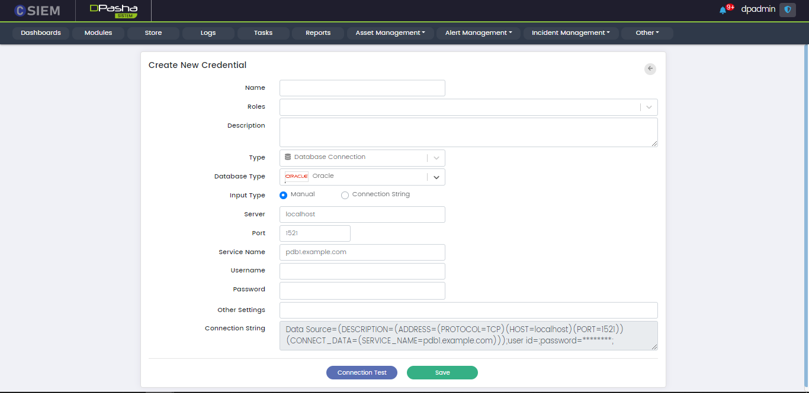The image size is (809, 393).
Task: Expand the Alert Management menu
Action: click(x=478, y=33)
